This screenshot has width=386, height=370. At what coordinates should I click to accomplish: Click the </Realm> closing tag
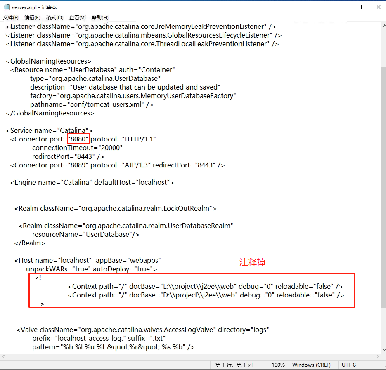pyautogui.click(x=30, y=243)
